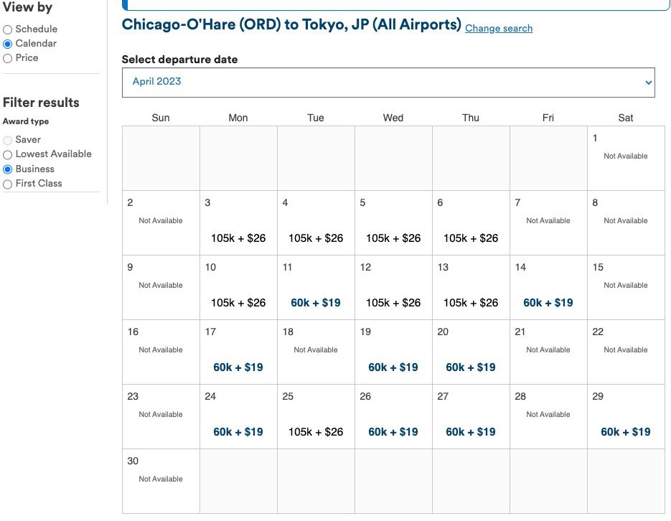Select the Saver award type option
The image size is (671, 521).
[x=8, y=139]
